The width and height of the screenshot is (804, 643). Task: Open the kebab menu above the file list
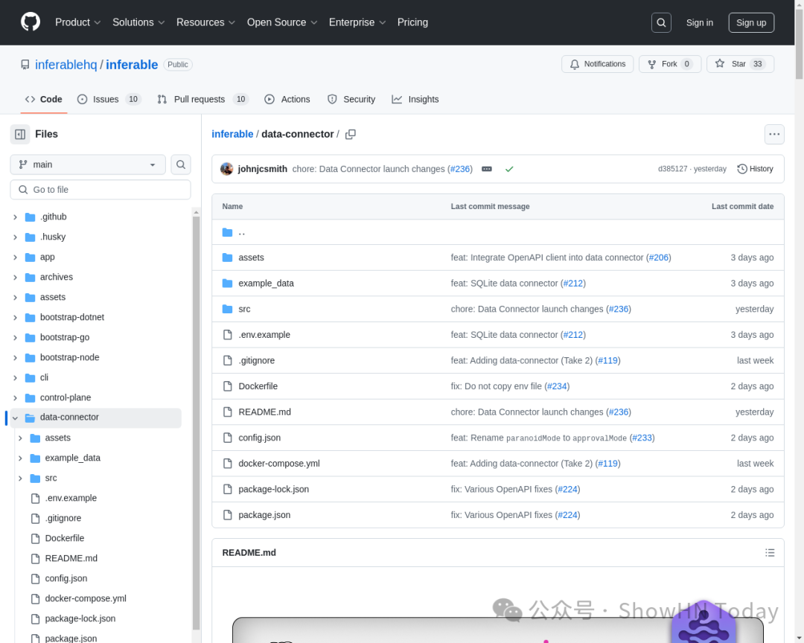tap(774, 134)
